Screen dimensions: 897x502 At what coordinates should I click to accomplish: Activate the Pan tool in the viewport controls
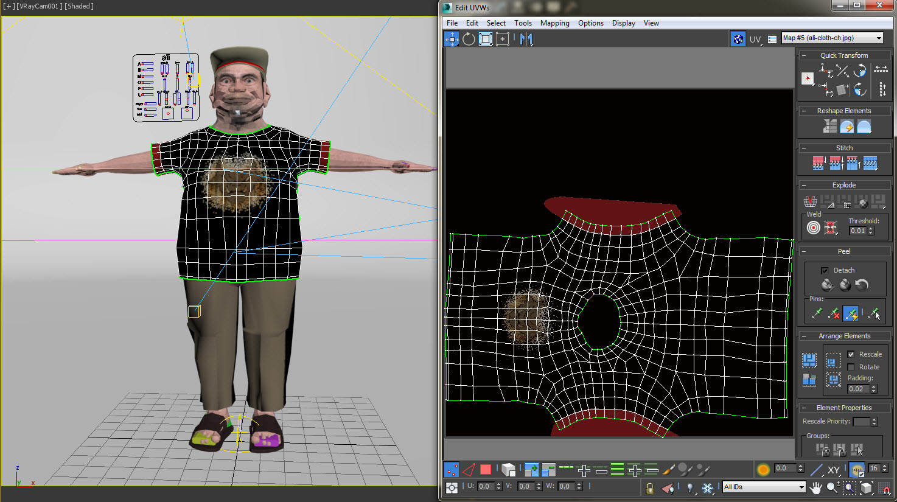[815, 487]
